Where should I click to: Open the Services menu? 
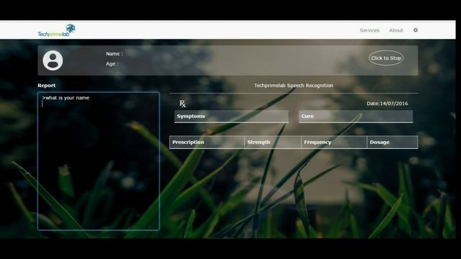coord(370,30)
